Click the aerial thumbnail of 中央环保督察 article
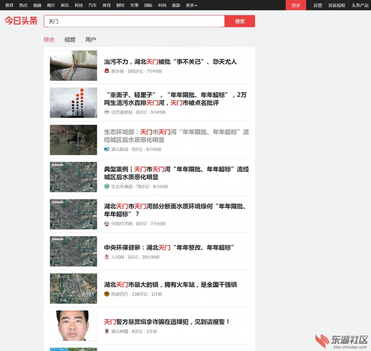 tap(74, 251)
